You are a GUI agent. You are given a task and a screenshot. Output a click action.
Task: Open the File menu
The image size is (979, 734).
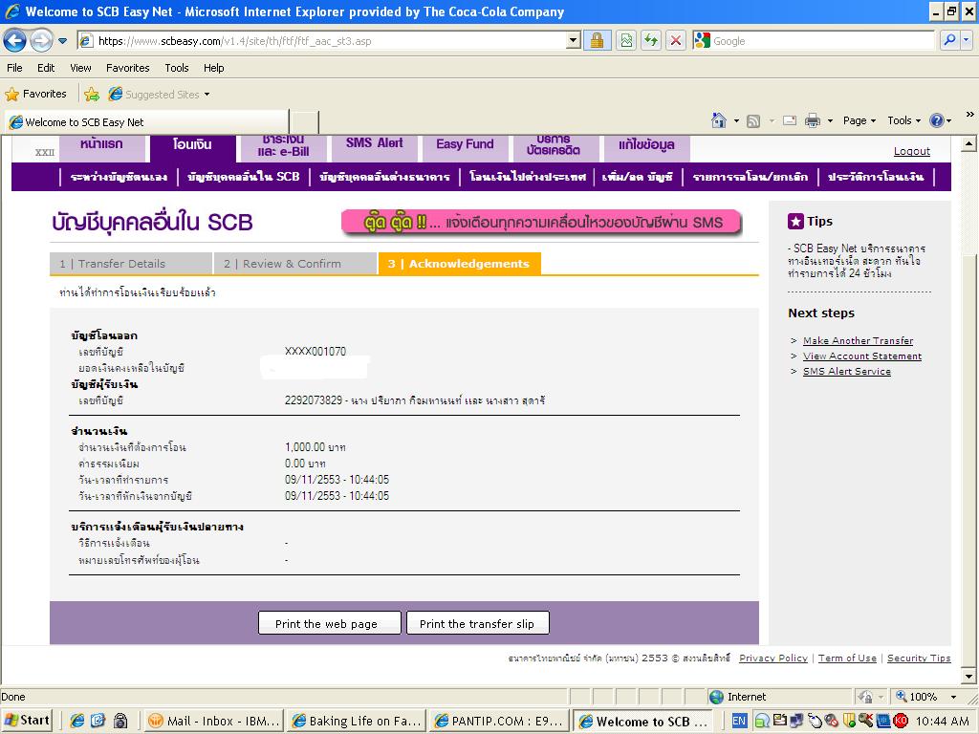[14, 68]
